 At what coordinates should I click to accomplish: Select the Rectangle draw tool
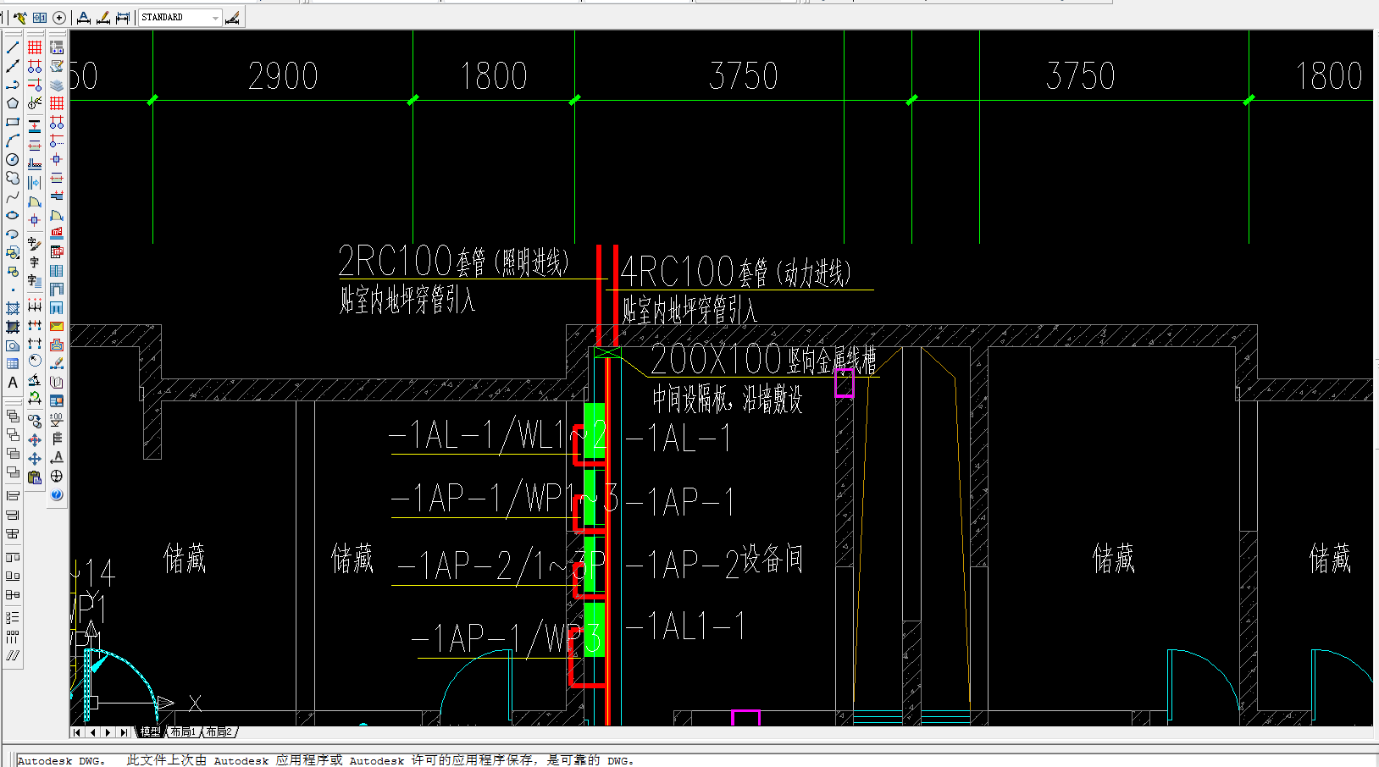point(13,122)
